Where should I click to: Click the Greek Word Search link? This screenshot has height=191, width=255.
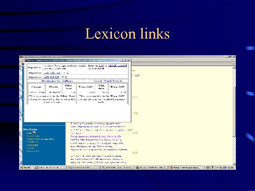click(108, 81)
